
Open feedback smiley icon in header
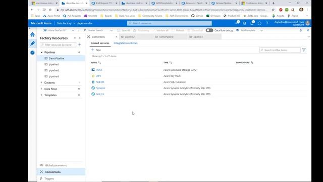(x=259, y=23)
